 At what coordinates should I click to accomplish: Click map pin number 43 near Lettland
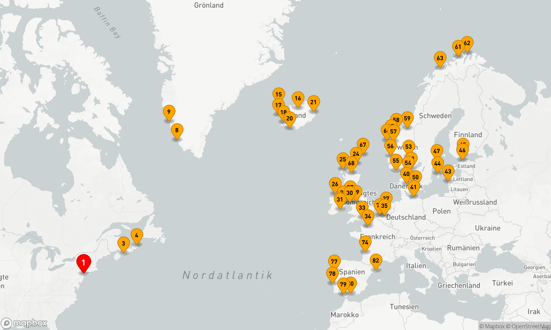[x=448, y=172]
